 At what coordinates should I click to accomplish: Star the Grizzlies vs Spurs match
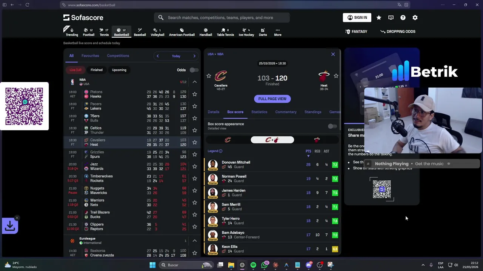coord(195,154)
